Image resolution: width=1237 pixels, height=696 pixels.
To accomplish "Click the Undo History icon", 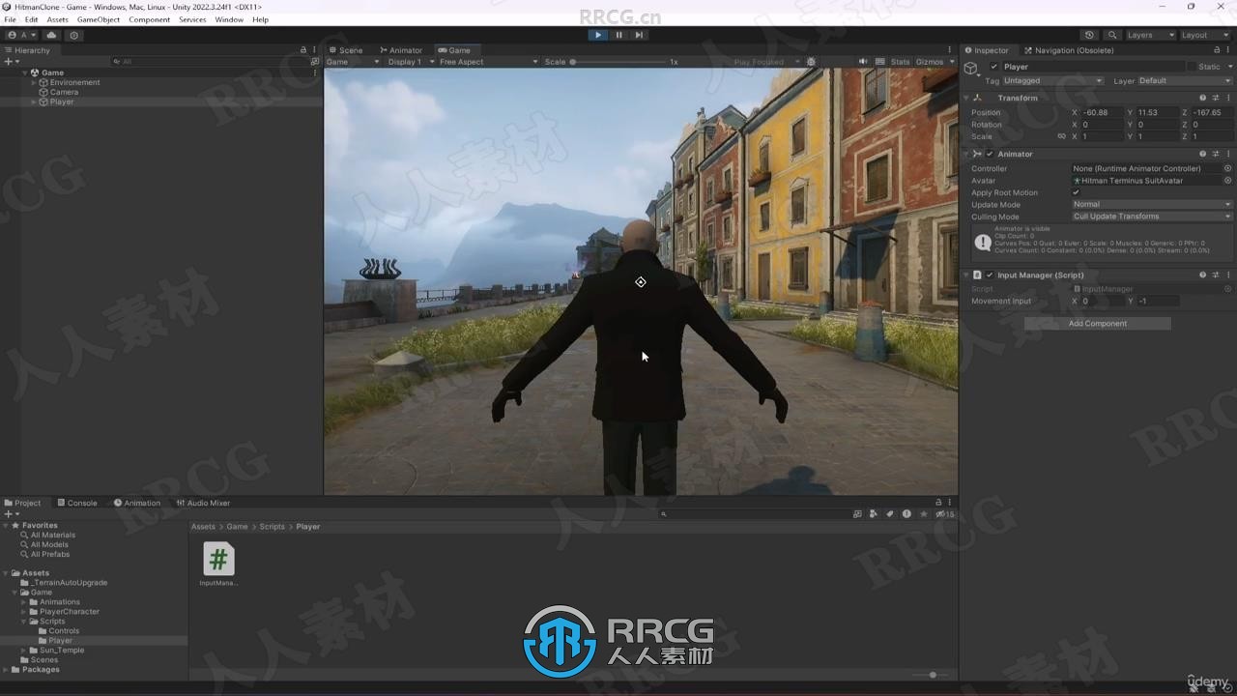I will tap(1089, 35).
